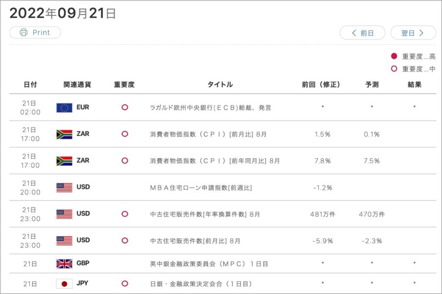Screen dimensions: 442x294
Task: Click the forecast value -2.3%
Action: 372,241
